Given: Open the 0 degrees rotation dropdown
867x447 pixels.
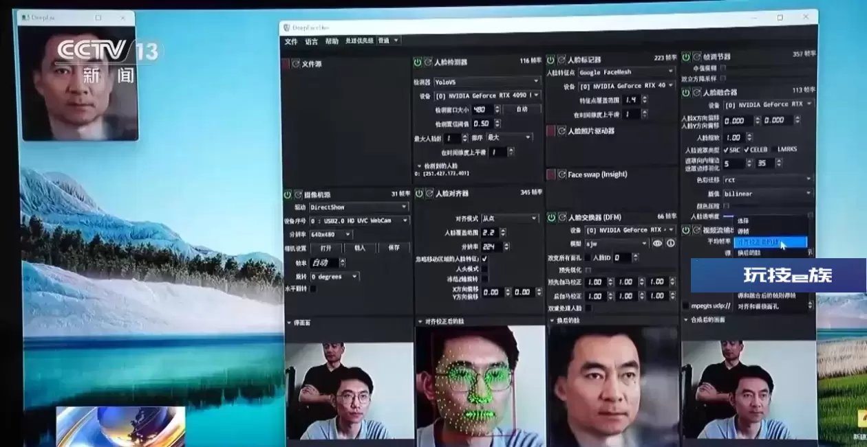Looking at the screenshot, I should click(334, 276).
